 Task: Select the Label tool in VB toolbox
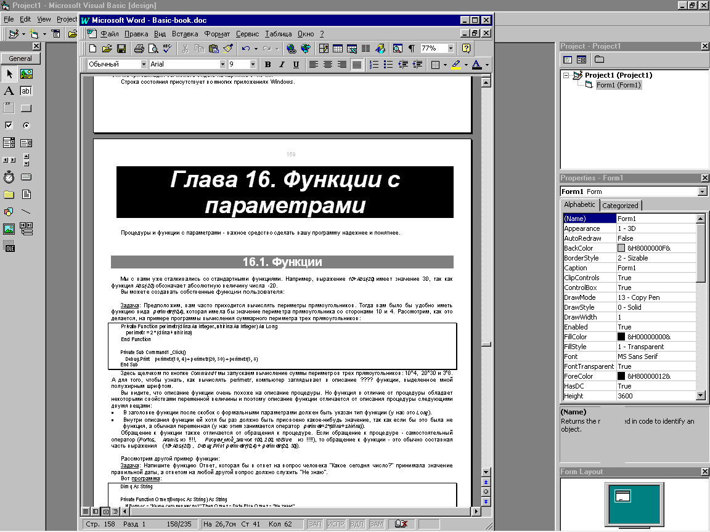[9, 91]
